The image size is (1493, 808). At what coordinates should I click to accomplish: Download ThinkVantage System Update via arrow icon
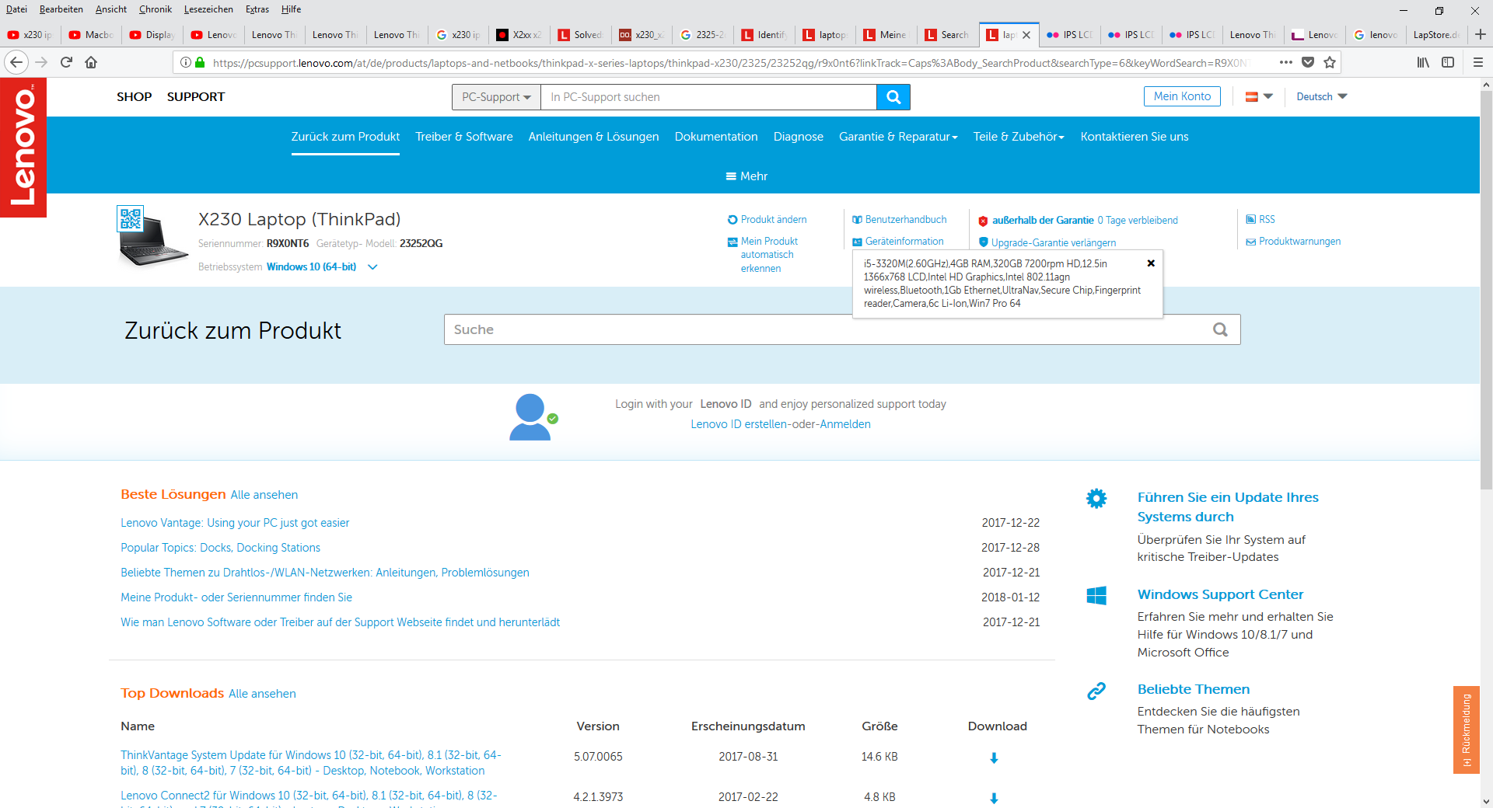(x=994, y=757)
